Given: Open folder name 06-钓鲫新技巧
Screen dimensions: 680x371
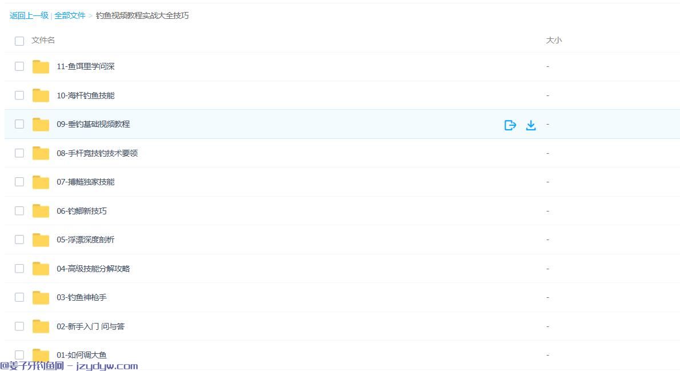Looking at the screenshot, I should (x=82, y=211).
